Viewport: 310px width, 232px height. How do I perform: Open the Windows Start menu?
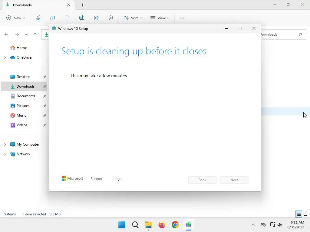click(x=122, y=225)
